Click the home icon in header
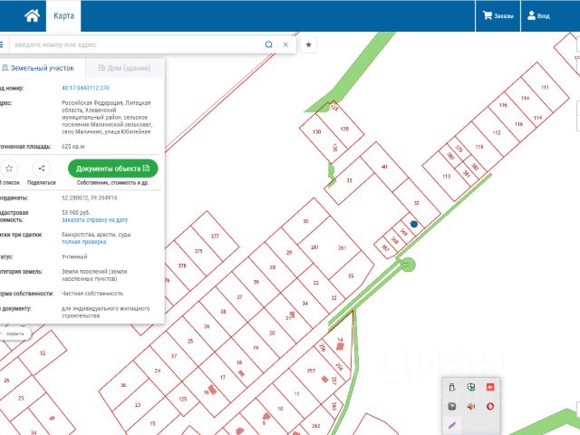 pyautogui.click(x=32, y=15)
